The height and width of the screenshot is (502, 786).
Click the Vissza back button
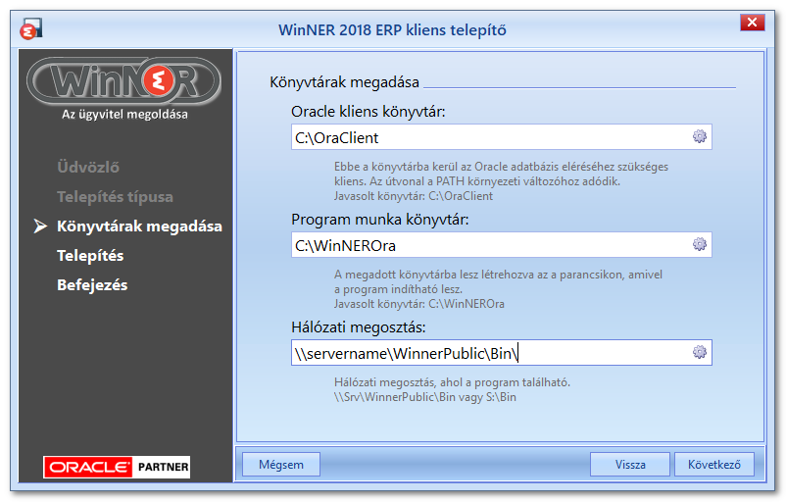pos(629,465)
